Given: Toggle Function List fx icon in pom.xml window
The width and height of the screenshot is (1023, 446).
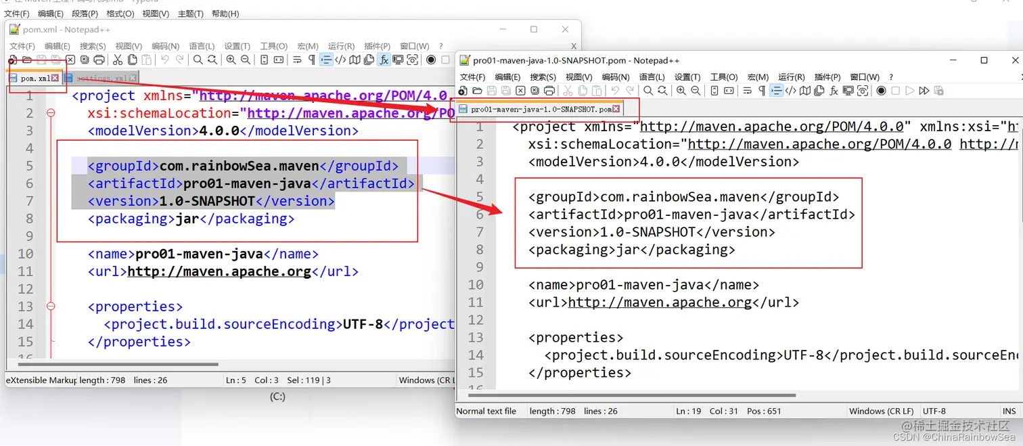Looking at the screenshot, I should click(x=384, y=60).
